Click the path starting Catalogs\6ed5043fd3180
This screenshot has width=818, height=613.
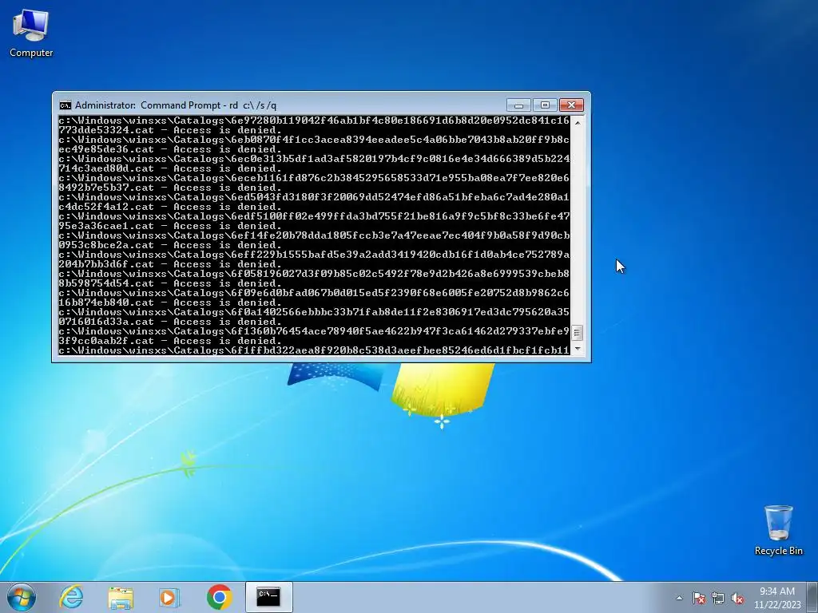pyautogui.click(x=314, y=197)
